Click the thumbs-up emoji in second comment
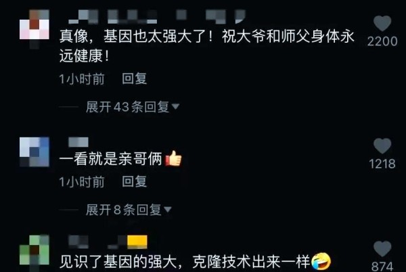 coord(173,158)
